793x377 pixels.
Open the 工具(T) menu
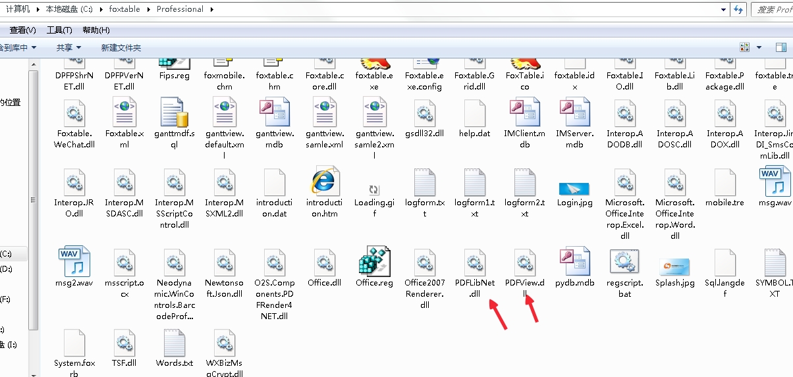point(59,30)
